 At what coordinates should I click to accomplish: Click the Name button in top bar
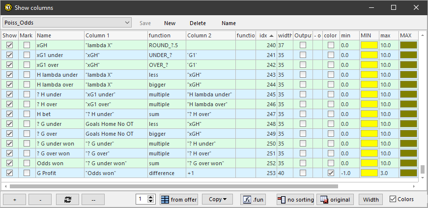click(x=228, y=23)
